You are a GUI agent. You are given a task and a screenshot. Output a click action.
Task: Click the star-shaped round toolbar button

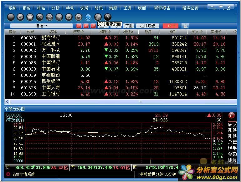tap(30, 17)
